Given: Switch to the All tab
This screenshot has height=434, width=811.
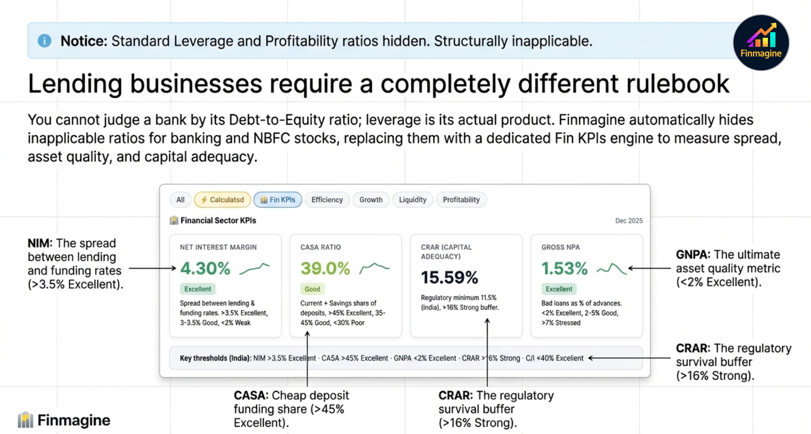Looking at the screenshot, I should tap(180, 199).
